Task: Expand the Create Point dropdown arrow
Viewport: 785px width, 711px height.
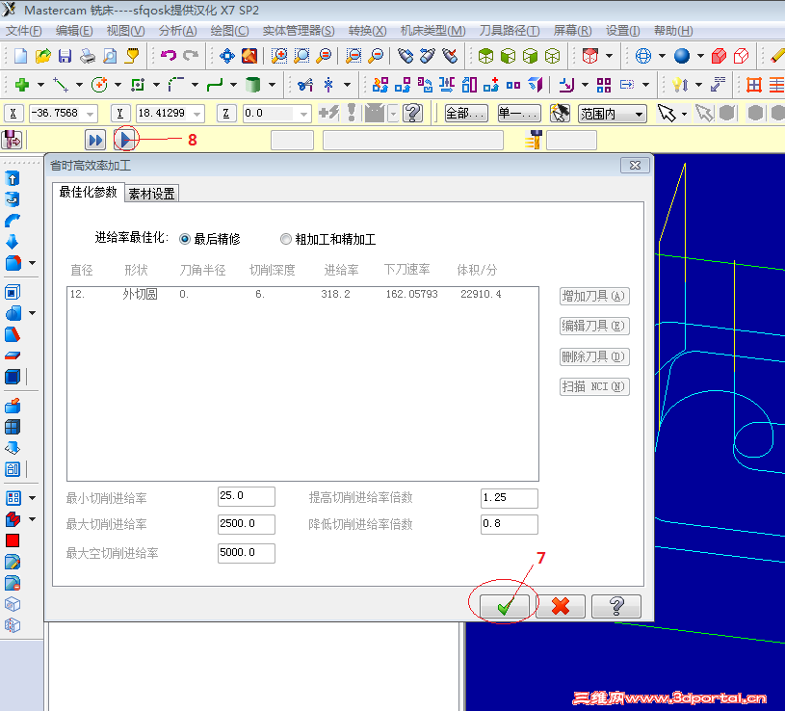Action: (41, 85)
